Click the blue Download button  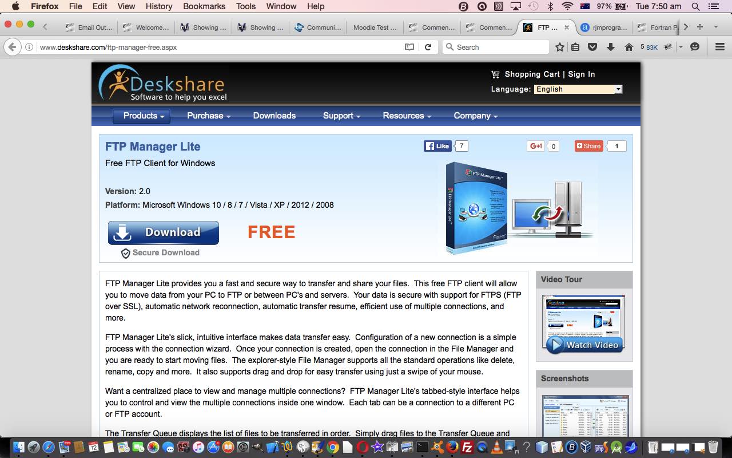164,232
